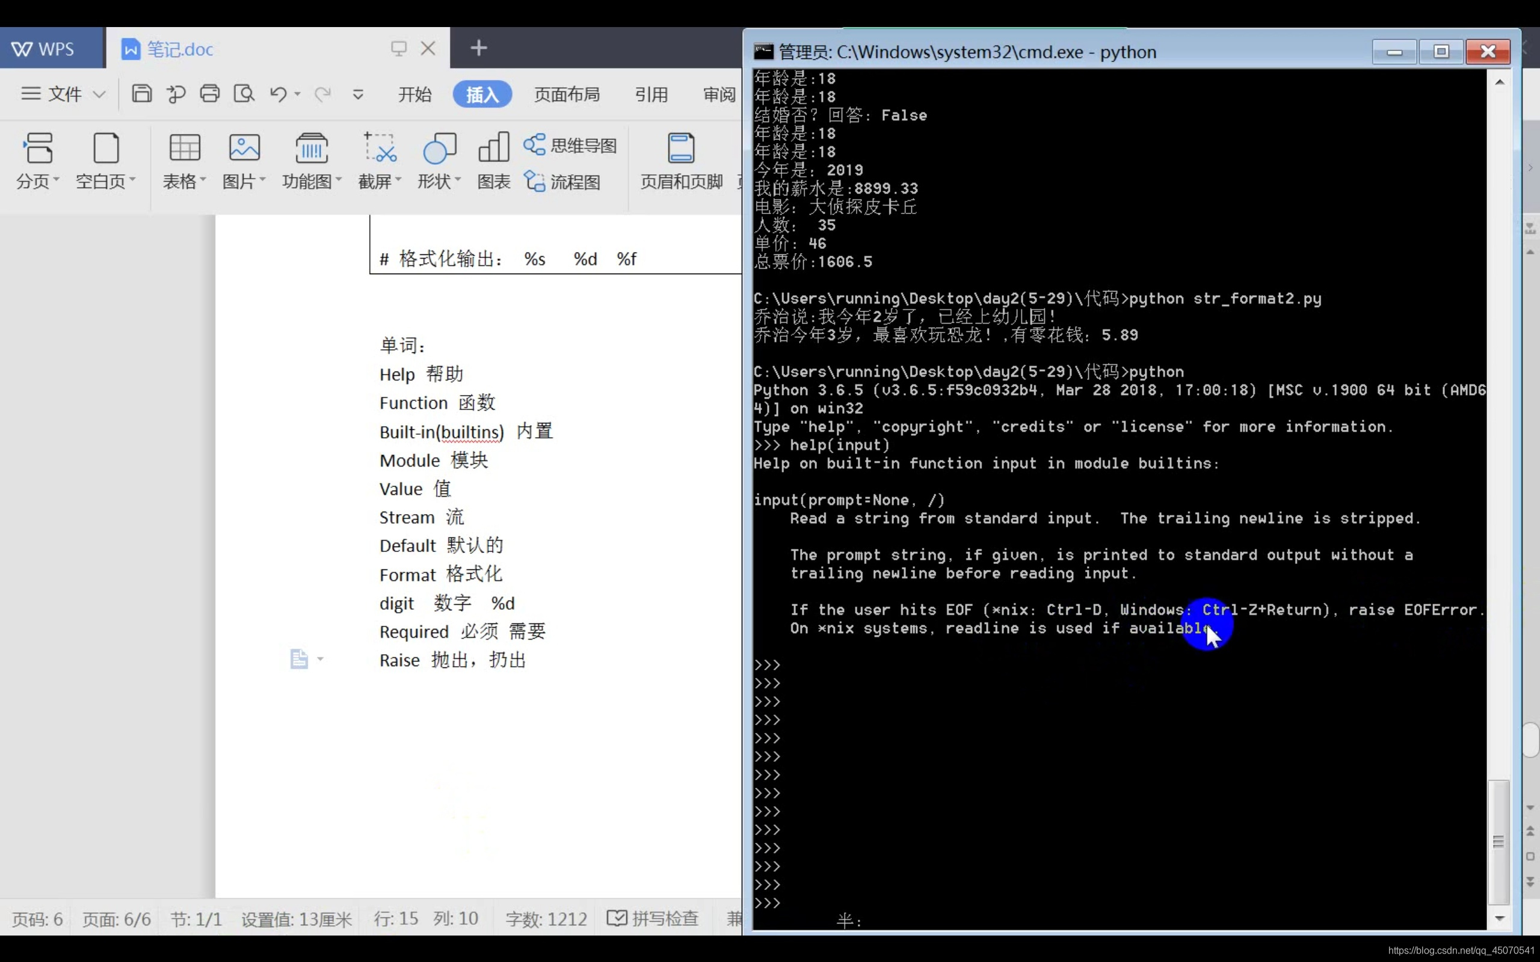Viewport: 1540px width, 962px height.
Task: Toggle 拼写检查 spell check in status bar
Action: pos(653,918)
